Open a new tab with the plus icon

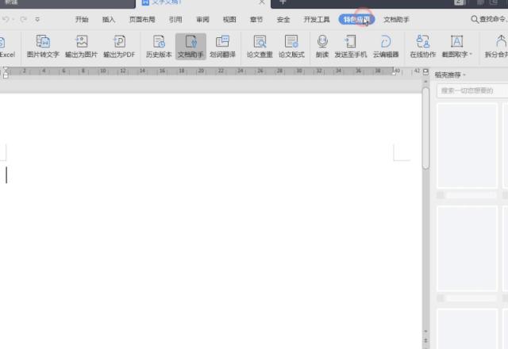(283, 2)
